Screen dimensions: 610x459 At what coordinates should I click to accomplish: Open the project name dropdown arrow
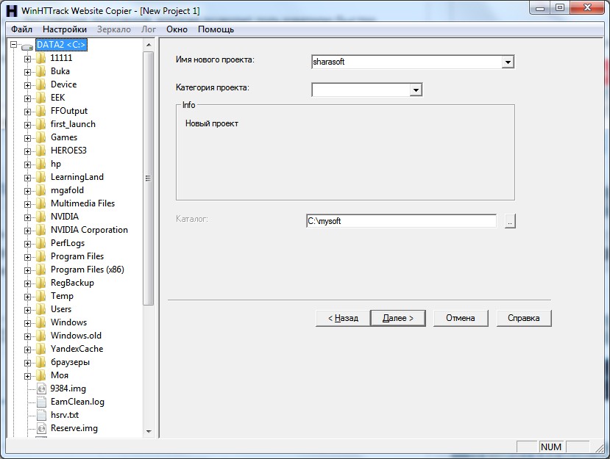click(x=507, y=62)
